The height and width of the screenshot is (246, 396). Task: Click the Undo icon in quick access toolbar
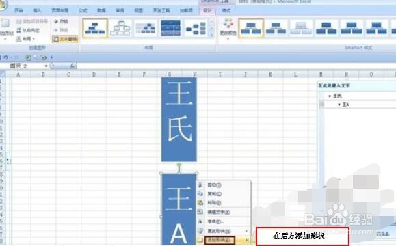tap(5, 57)
